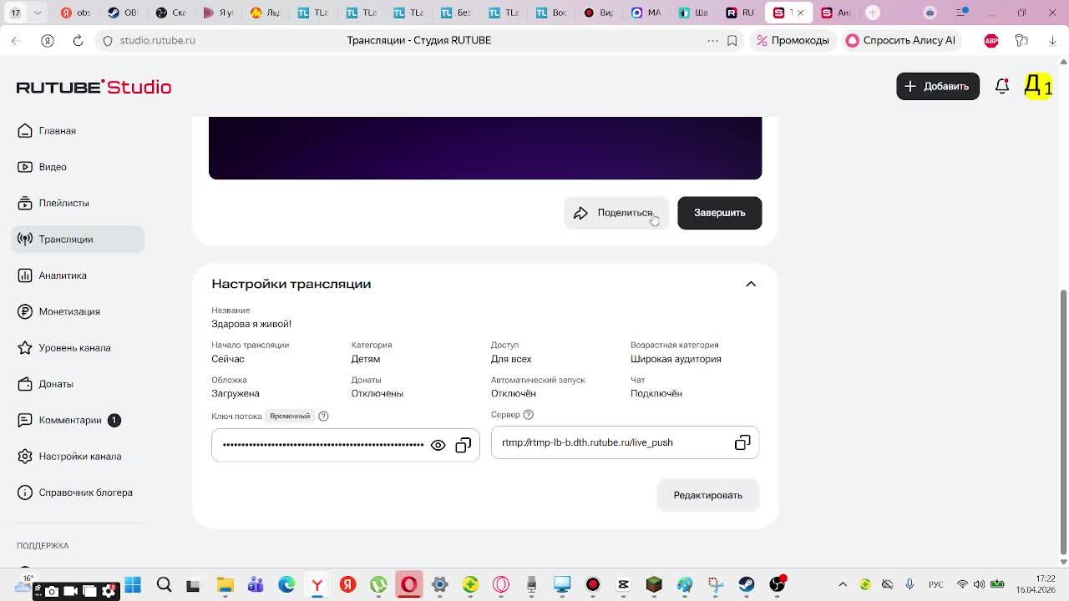Switch to the obs browser tab

[x=75, y=13]
